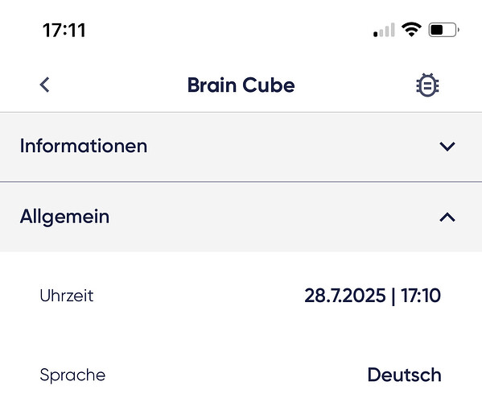This screenshot has width=482, height=402.
Task: Click the Allgemein heading text
Action: pyautogui.click(x=64, y=217)
